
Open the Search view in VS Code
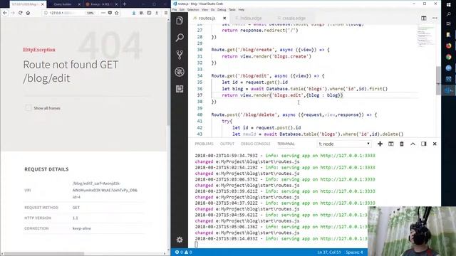pos(180,38)
